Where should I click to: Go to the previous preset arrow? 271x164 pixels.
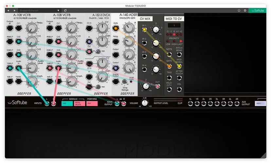tap(8, 10)
